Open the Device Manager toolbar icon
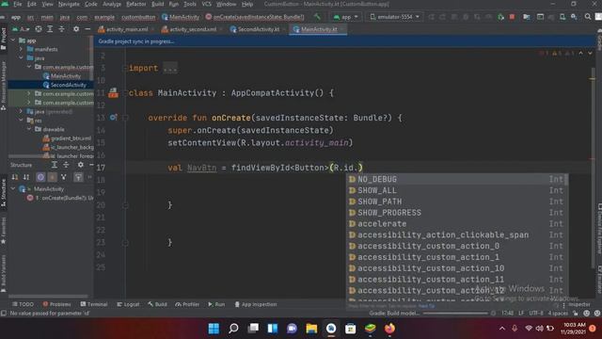This screenshot has width=602, height=339. [562, 17]
